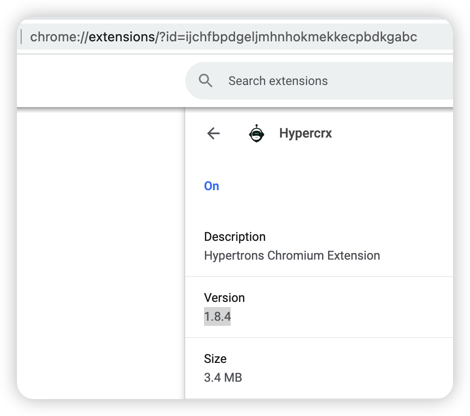
Task: Click the highlighted version number 1.8.4
Action: point(217,316)
